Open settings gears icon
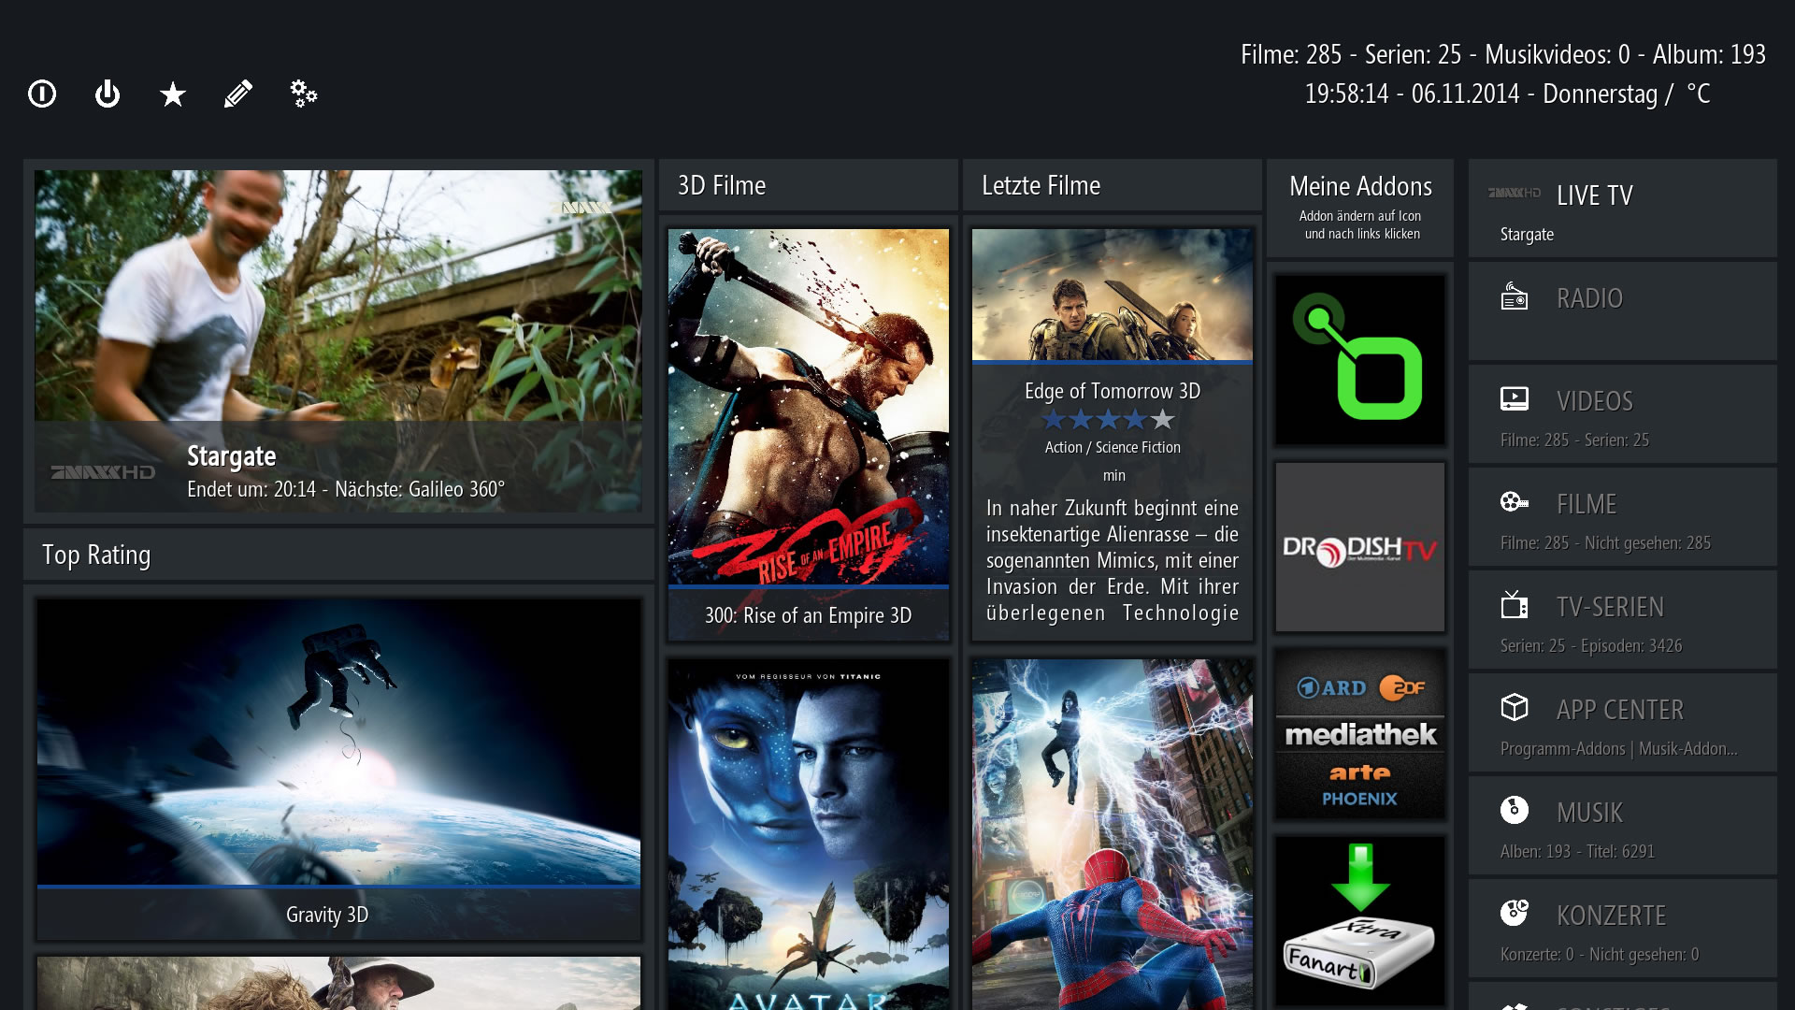 [x=304, y=94]
